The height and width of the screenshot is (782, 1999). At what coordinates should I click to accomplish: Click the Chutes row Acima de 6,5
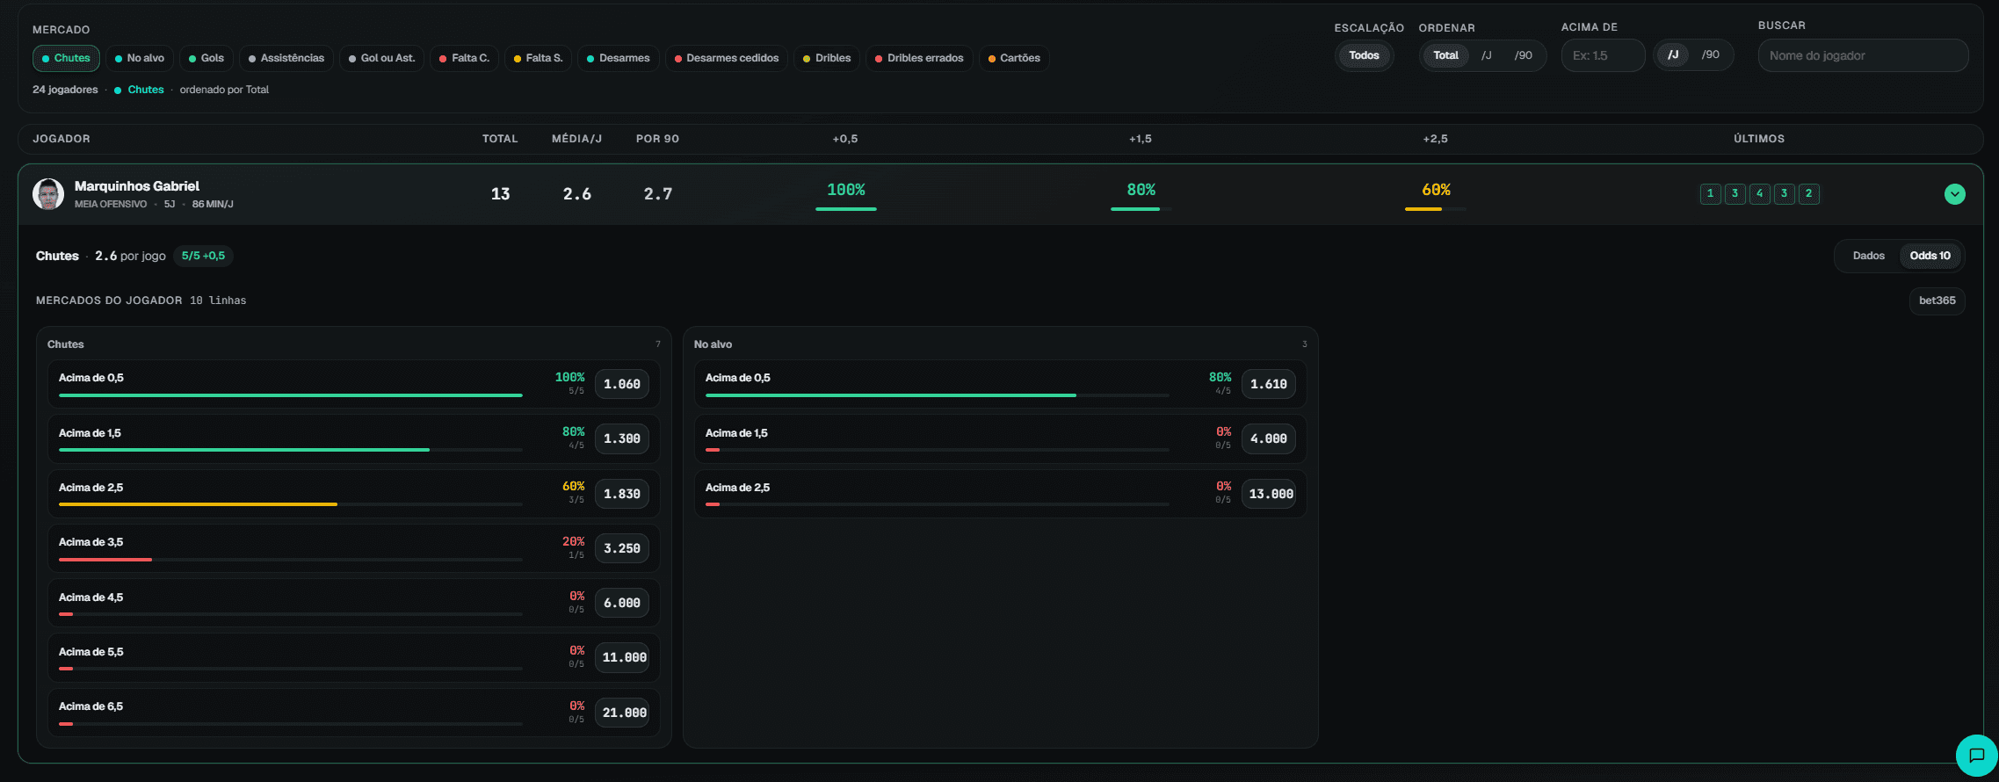coord(354,713)
